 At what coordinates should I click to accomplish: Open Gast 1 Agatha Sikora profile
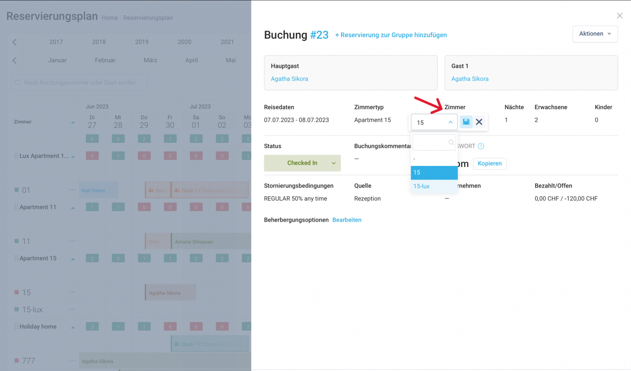tap(470, 79)
